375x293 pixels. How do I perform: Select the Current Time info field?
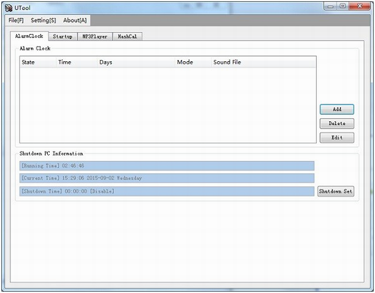click(x=167, y=178)
